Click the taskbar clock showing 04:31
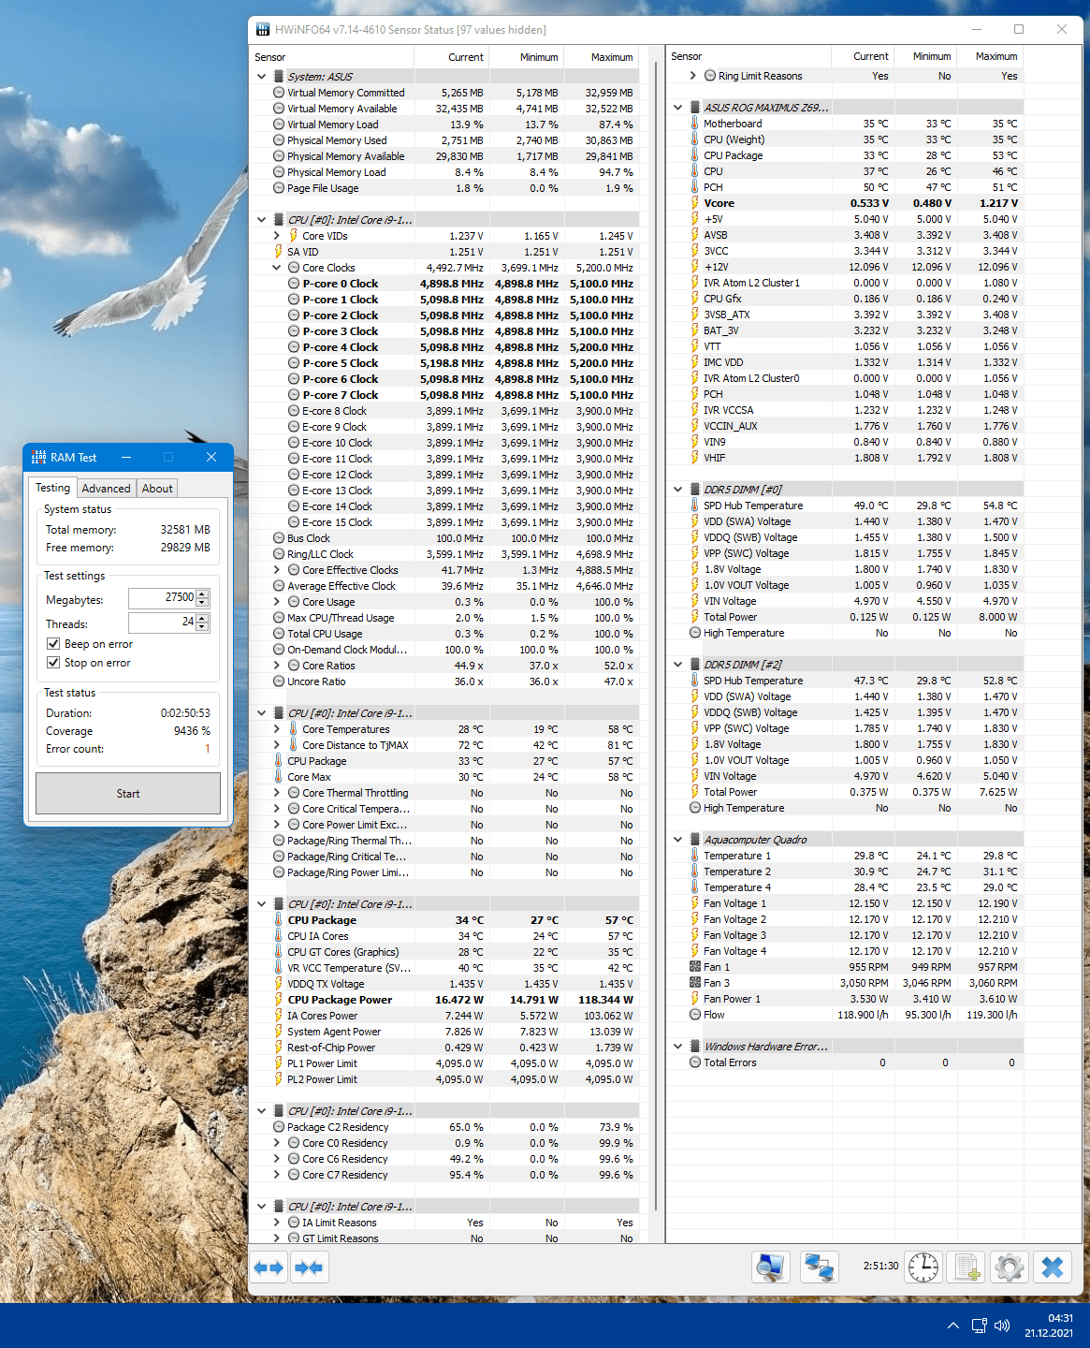Screen dimensions: 1090x1348 pyautogui.click(x=1049, y=1326)
